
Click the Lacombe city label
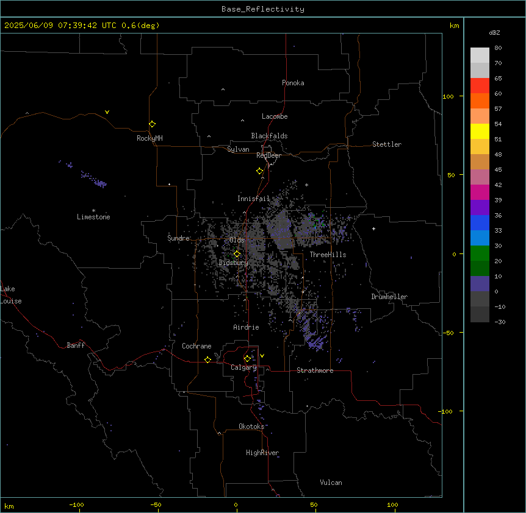(275, 116)
